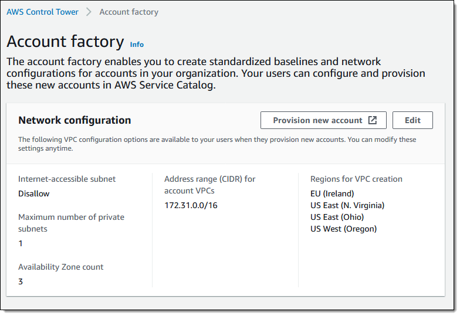Viewport: 460px width, 316px height.
Task: Select the EU (Ireland) region entry
Action: [x=332, y=193]
